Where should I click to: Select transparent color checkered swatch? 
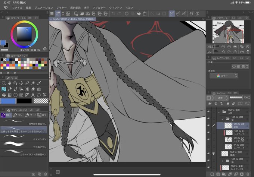41,101
